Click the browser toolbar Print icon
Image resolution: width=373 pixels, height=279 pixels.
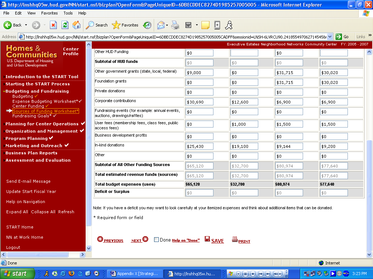pyautogui.click(x=175, y=25)
